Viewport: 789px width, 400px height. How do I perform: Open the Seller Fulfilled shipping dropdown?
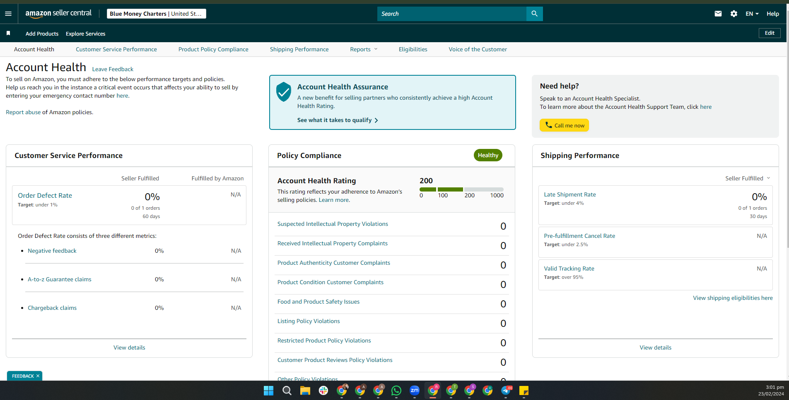[748, 178]
